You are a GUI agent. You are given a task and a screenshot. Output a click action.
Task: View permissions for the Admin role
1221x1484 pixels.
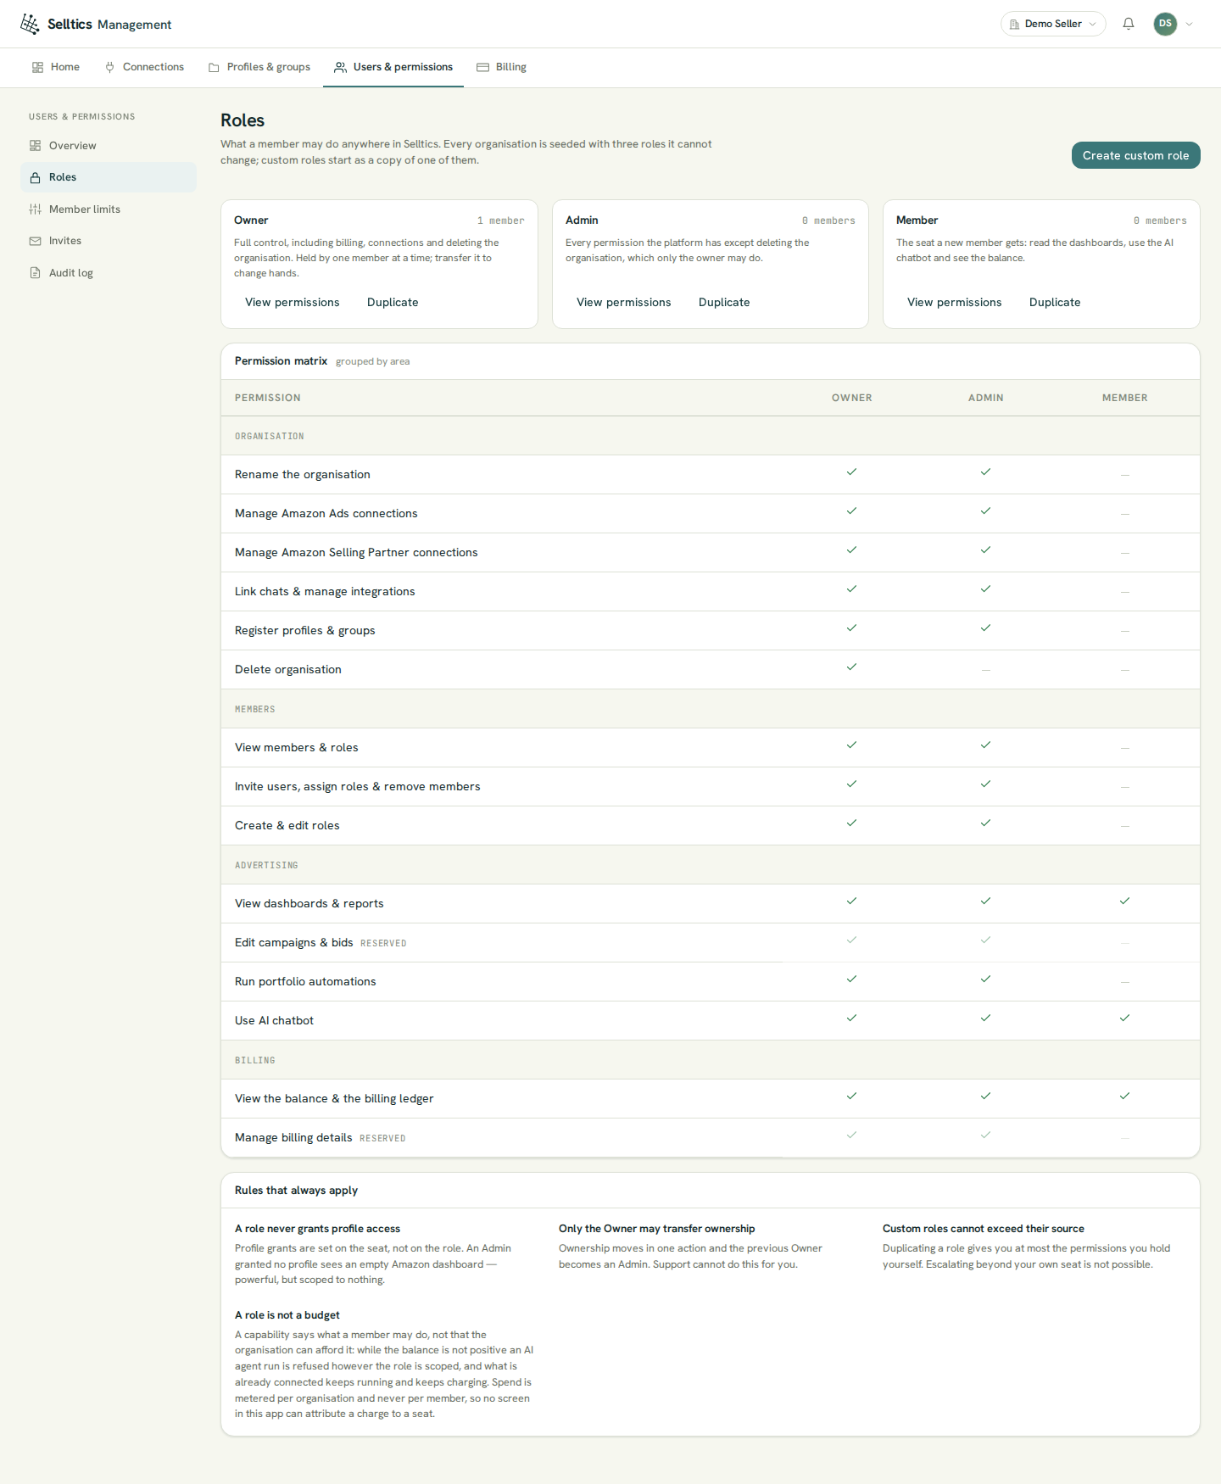(624, 302)
